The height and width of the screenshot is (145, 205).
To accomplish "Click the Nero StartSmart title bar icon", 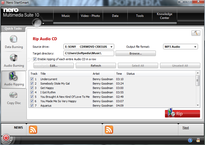I will click(x=3, y=3).
